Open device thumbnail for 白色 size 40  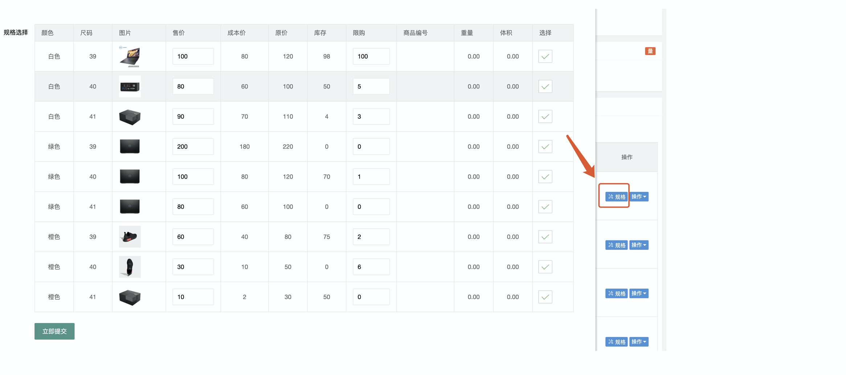click(130, 86)
